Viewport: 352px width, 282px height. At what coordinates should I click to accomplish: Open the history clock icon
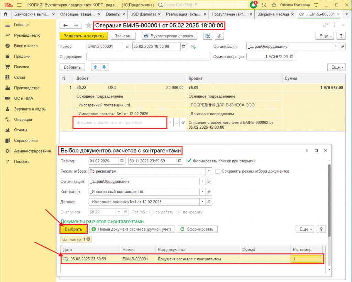264,5
